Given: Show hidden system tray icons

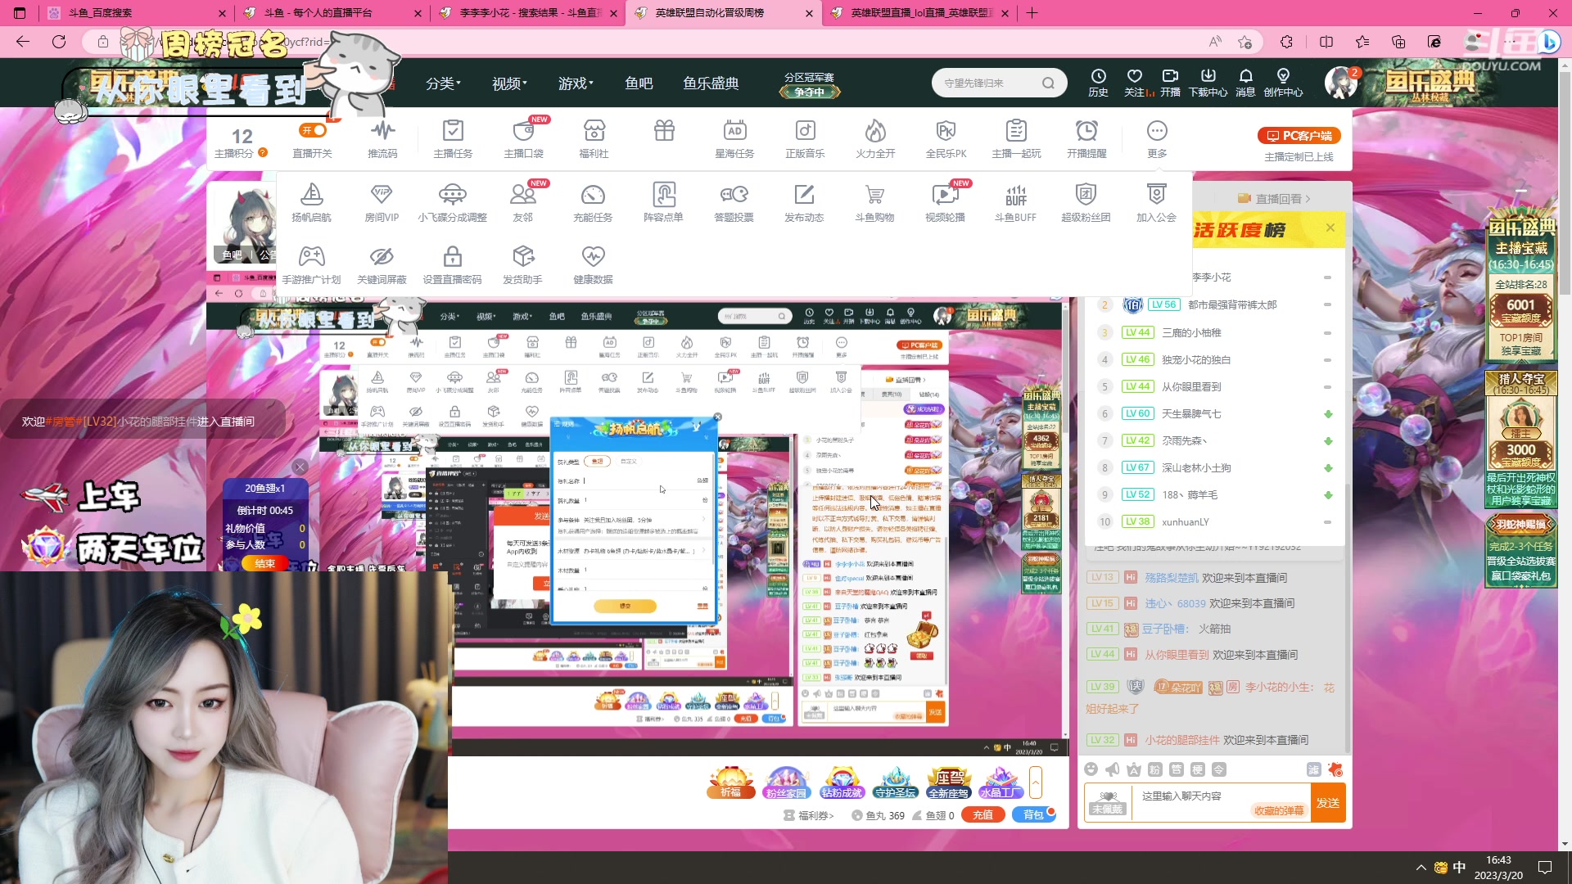Looking at the screenshot, I should click(1421, 868).
